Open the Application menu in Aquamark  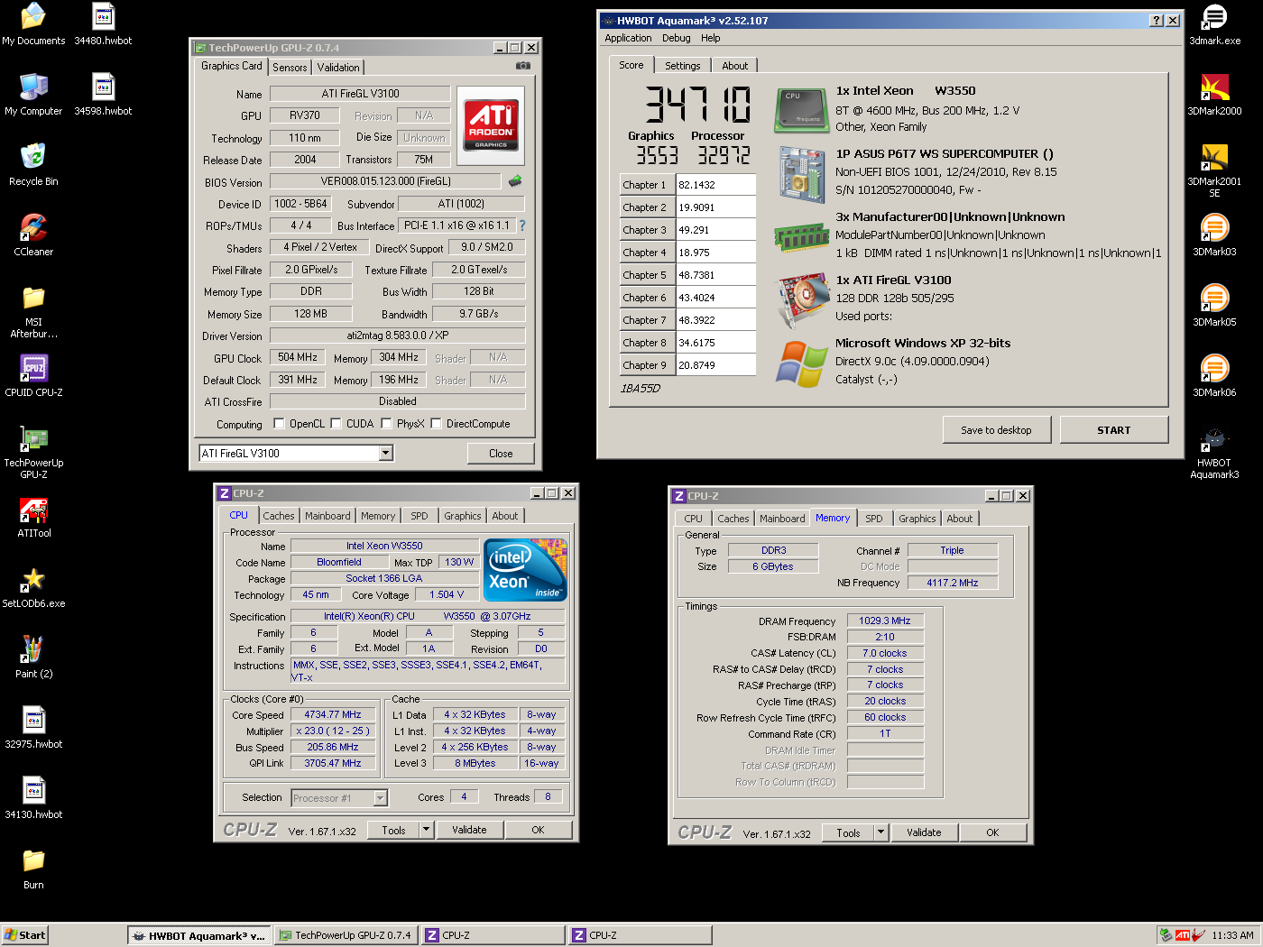(628, 38)
